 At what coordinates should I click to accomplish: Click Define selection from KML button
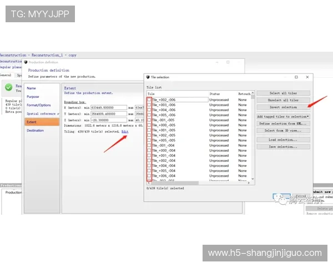point(283,123)
